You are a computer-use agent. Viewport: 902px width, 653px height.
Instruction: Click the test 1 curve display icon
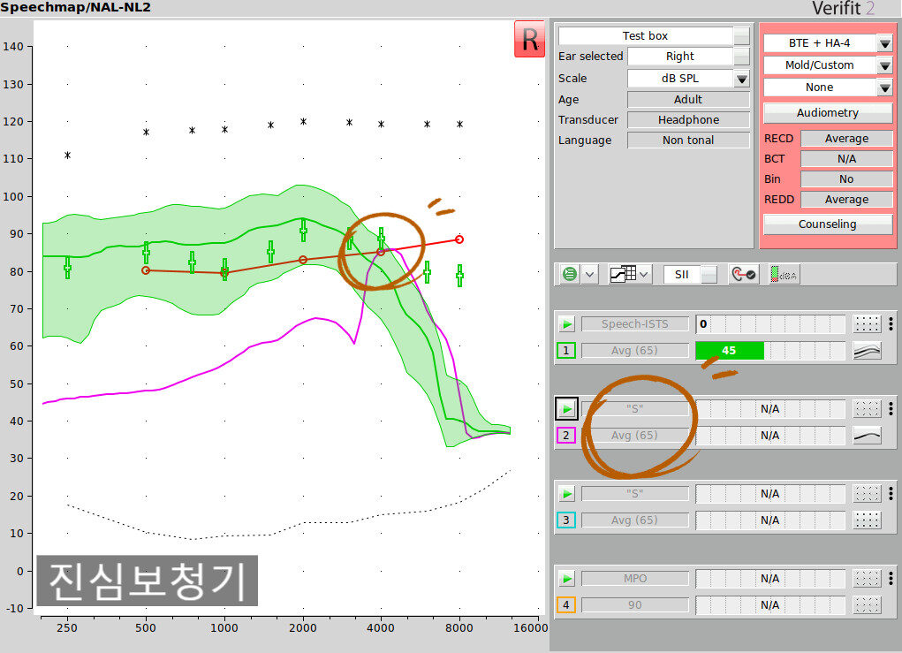[x=867, y=351]
